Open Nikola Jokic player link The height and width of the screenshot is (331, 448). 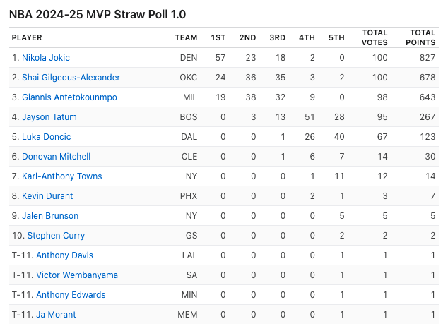coord(45,58)
